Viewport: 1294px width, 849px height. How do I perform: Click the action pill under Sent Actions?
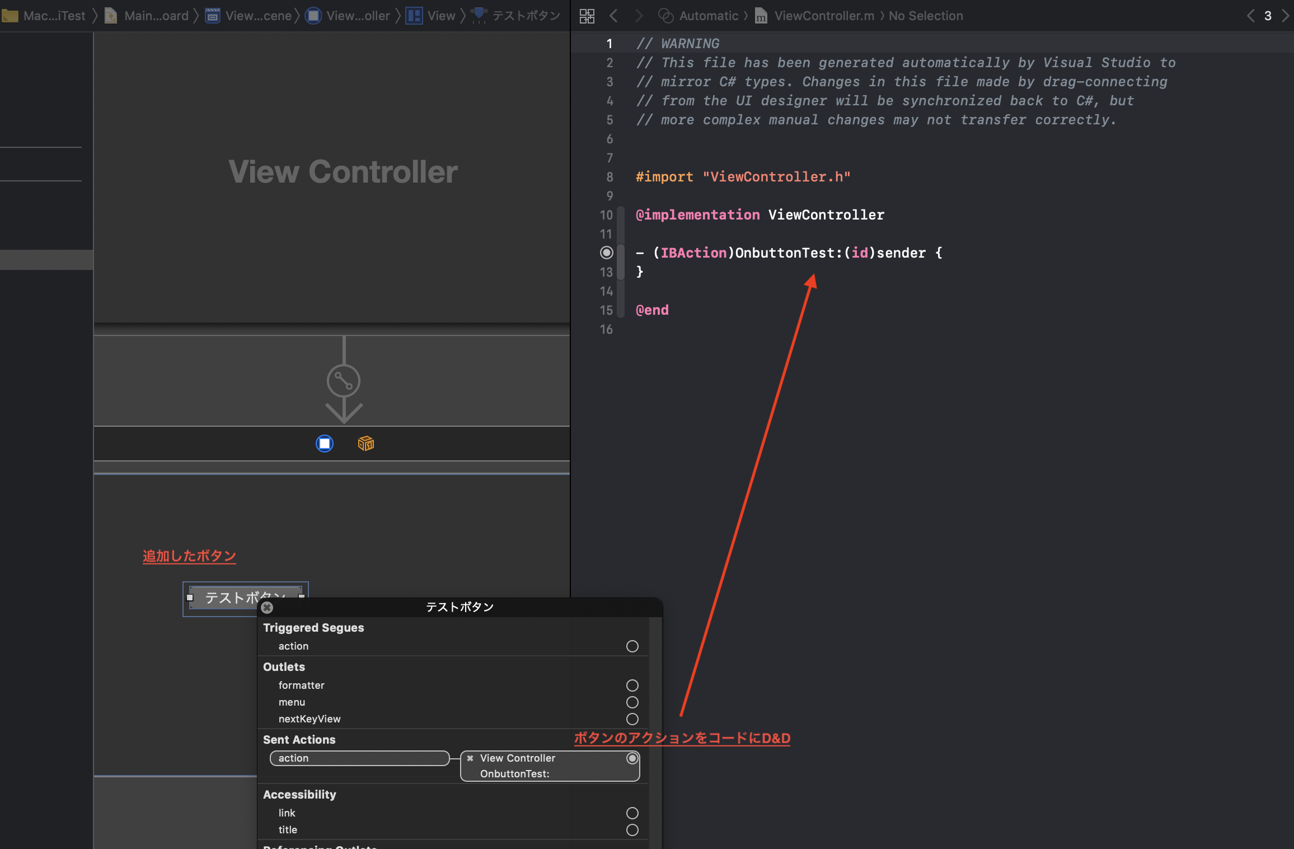[359, 758]
